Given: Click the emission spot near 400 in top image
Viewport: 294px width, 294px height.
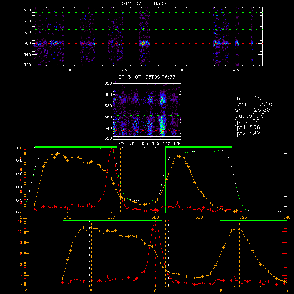Looking at the screenshot, I should [x=237, y=43].
